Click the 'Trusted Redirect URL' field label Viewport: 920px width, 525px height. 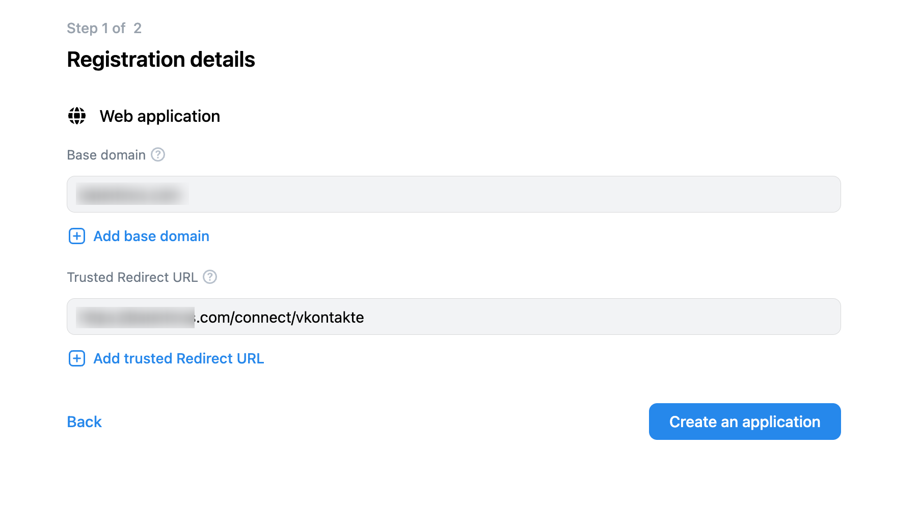(132, 277)
